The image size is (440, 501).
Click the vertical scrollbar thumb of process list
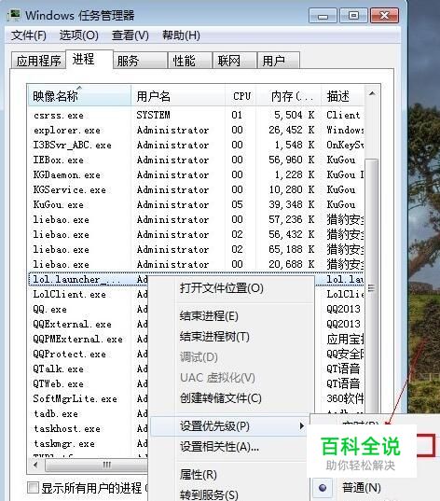[371, 287]
